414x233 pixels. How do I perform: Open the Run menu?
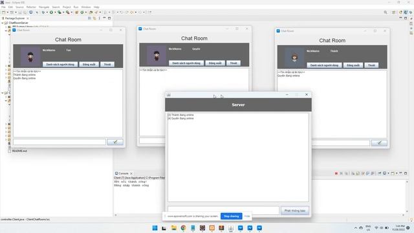(76, 7)
